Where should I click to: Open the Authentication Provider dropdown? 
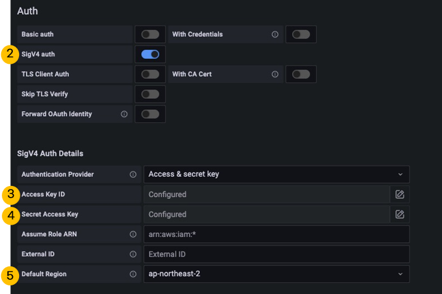[277, 174]
